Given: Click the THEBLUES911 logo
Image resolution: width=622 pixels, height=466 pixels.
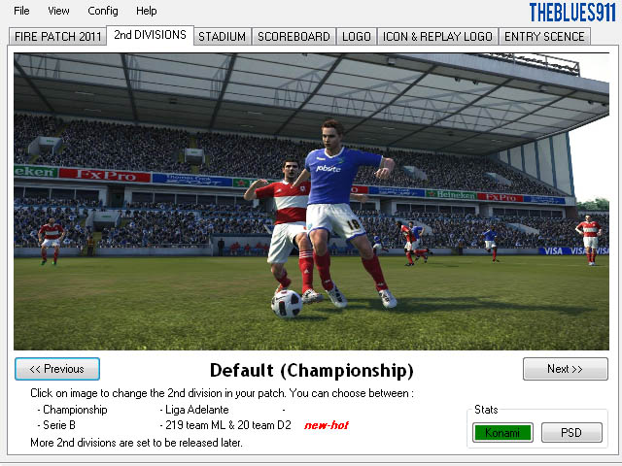Looking at the screenshot, I should pyautogui.click(x=572, y=13).
